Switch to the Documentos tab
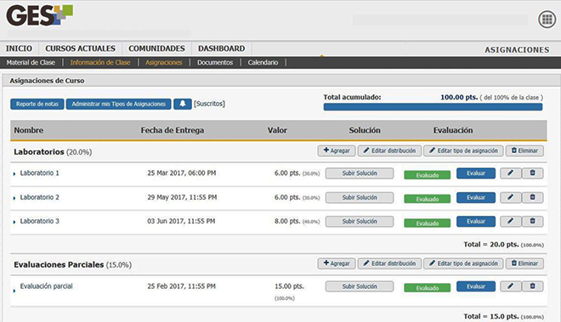This screenshot has width=561, height=322. 215,63
